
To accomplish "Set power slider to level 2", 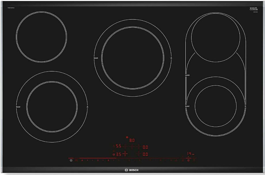I will point(98,160).
